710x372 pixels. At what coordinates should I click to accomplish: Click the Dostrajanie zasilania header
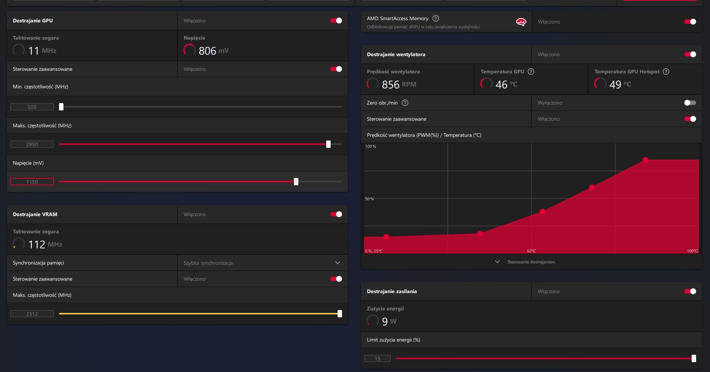pyautogui.click(x=391, y=291)
